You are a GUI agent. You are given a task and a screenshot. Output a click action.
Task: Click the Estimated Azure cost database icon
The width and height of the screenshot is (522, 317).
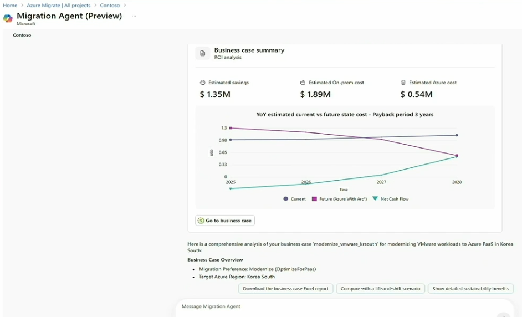(x=403, y=83)
